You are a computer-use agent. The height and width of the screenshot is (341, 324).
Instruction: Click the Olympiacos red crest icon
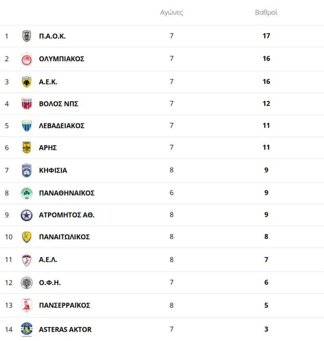pyautogui.click(x=27, y=59)
